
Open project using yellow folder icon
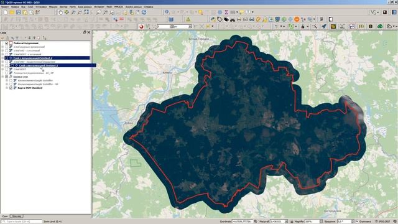[x=12, y=12]
